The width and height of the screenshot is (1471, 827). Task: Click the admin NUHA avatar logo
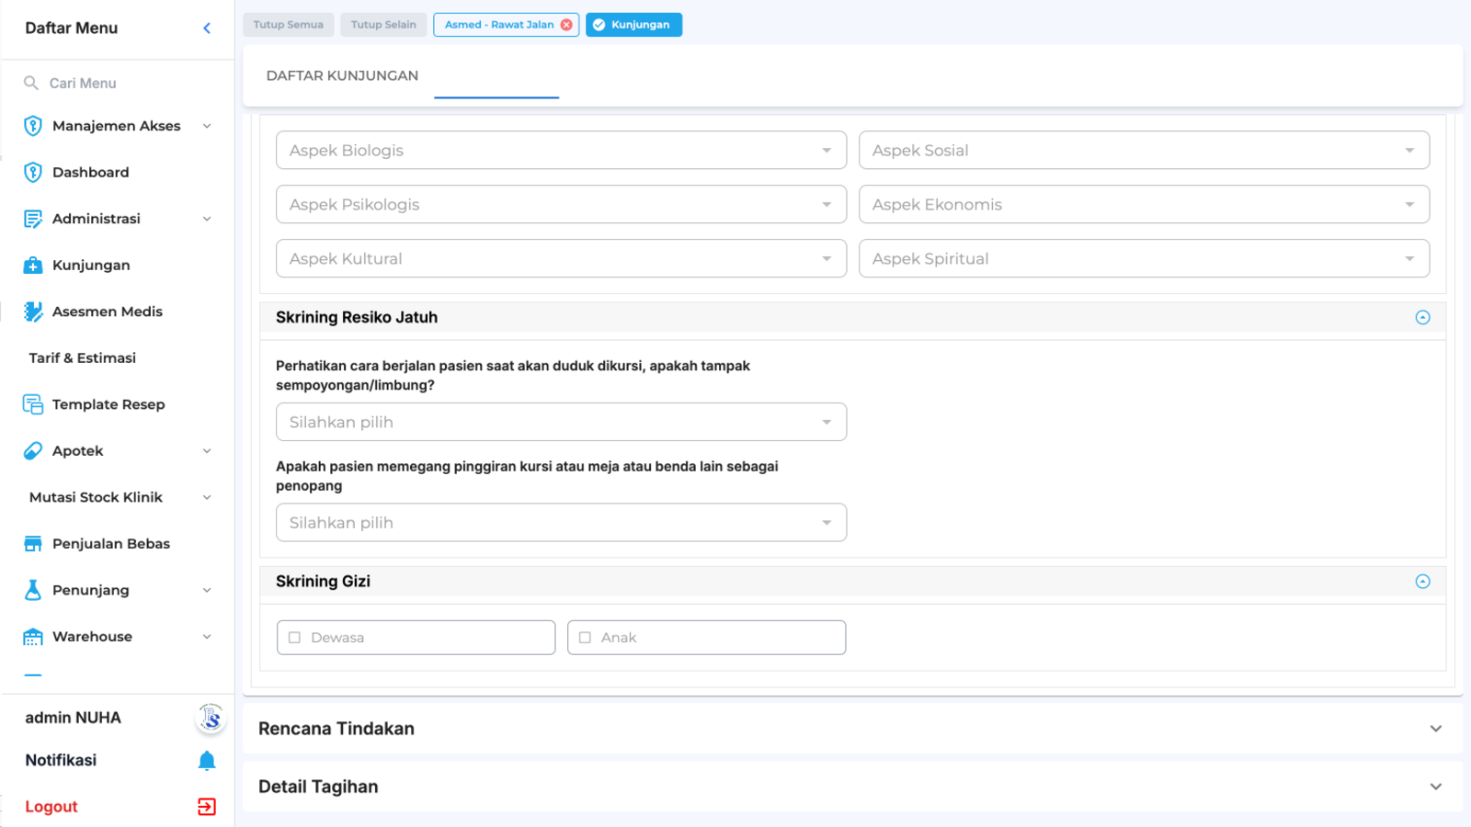(211, 718)
